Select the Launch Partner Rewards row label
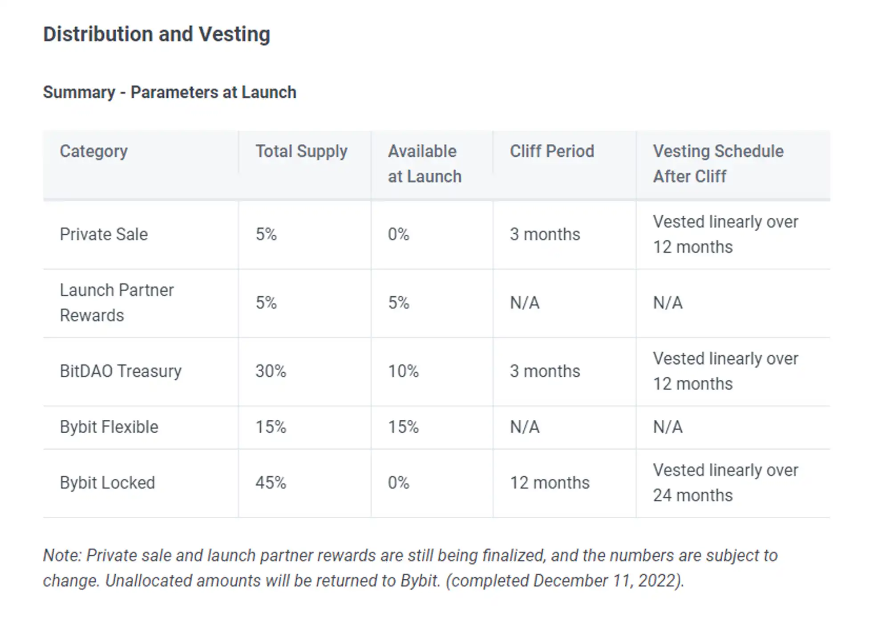This screenshot has width=890, height=618. click(x=117, y=303)
